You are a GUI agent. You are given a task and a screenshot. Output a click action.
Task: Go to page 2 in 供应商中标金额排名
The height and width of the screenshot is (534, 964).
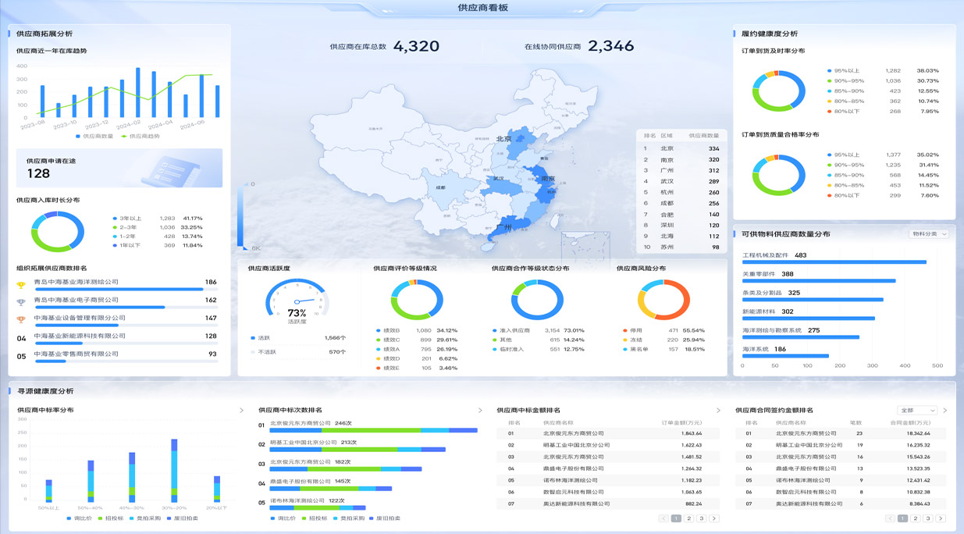tap(688, 518)
